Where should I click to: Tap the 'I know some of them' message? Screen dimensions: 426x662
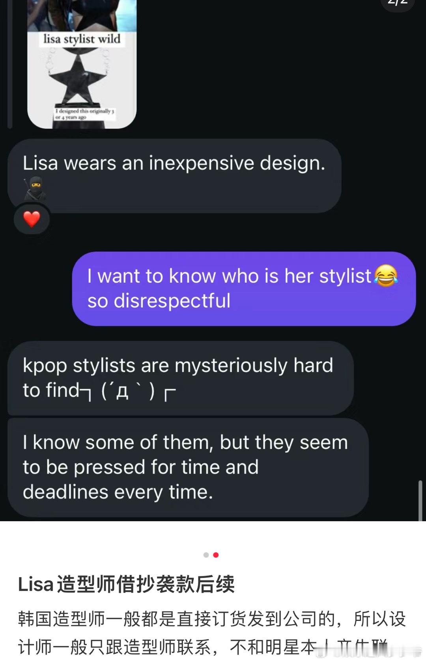tap(188, 468)
